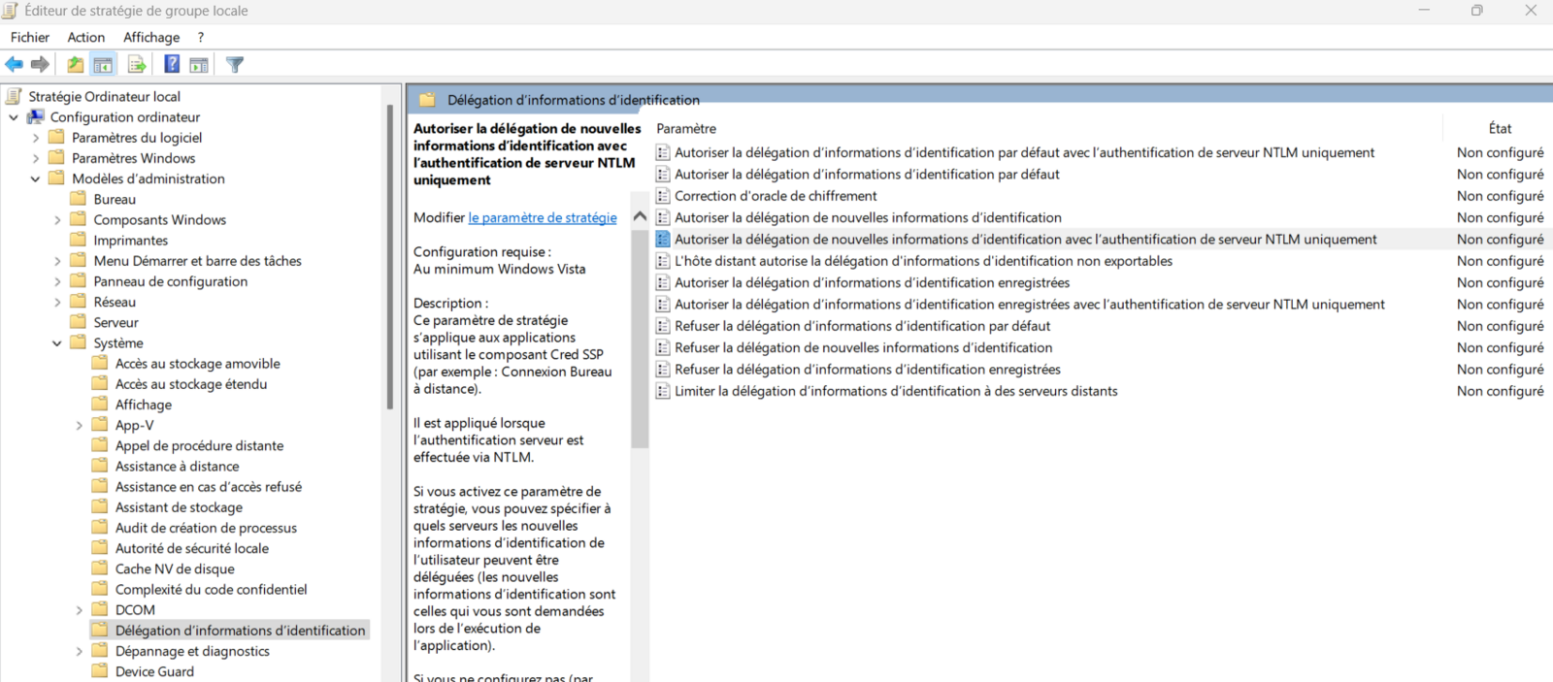Image resolution: width=1553 pixels, height=682 pixels.
Task: Select 'Limiter la délégation' policy setting
Action: 895,391
